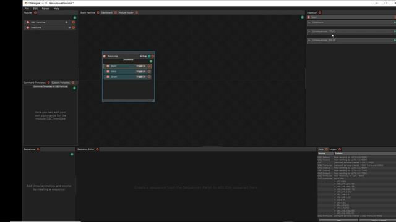Switch to the Logger tab
Image resolution: width=396 pixels, height=222 pixels.
click(333, 149)
